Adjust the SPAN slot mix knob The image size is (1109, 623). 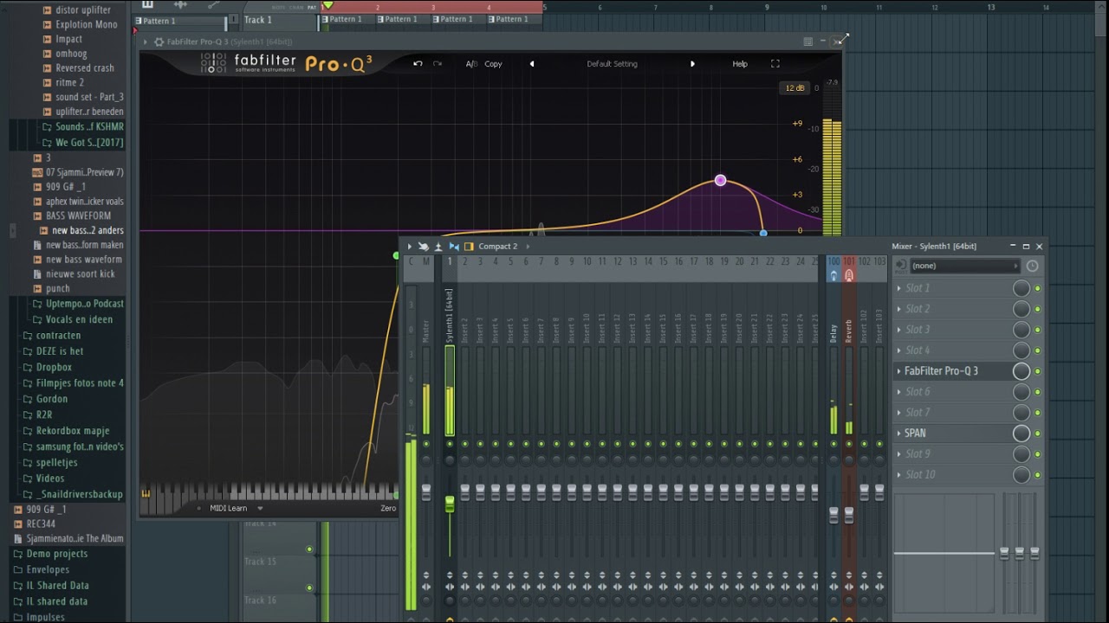click(1021, 434)
